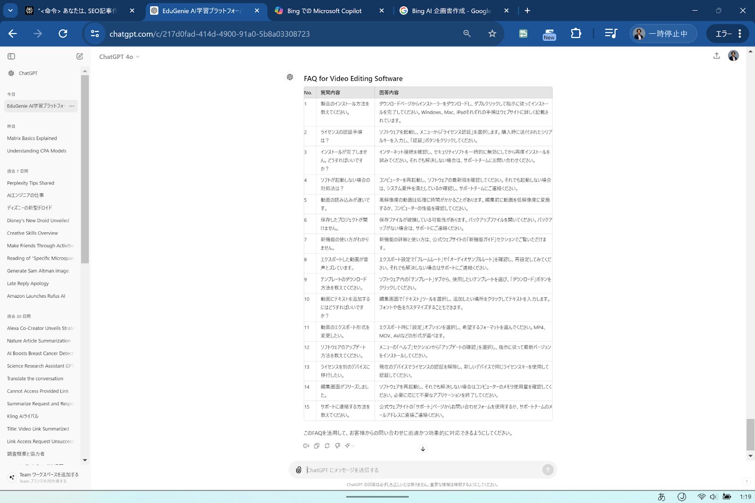755x503 pixels.
Task: Regenerate the response with the refresh icon
Action: 327,446
